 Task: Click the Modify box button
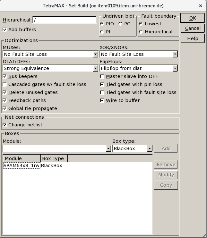[x=166, y=175]
